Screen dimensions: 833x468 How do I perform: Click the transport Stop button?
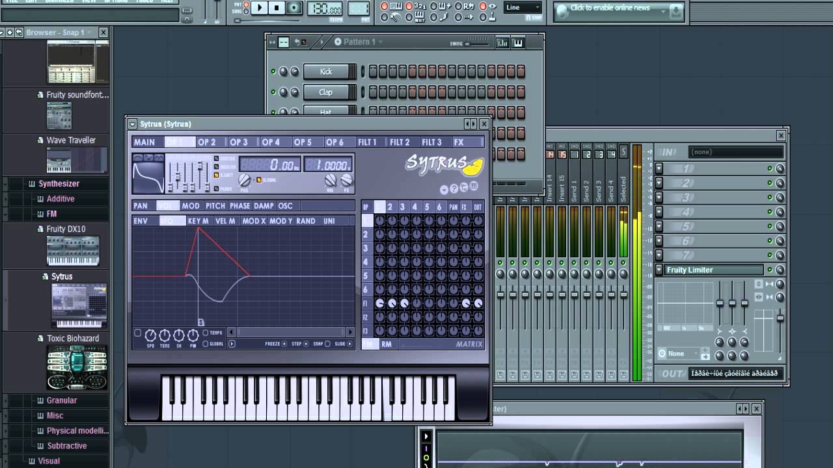tap(277, 8)
